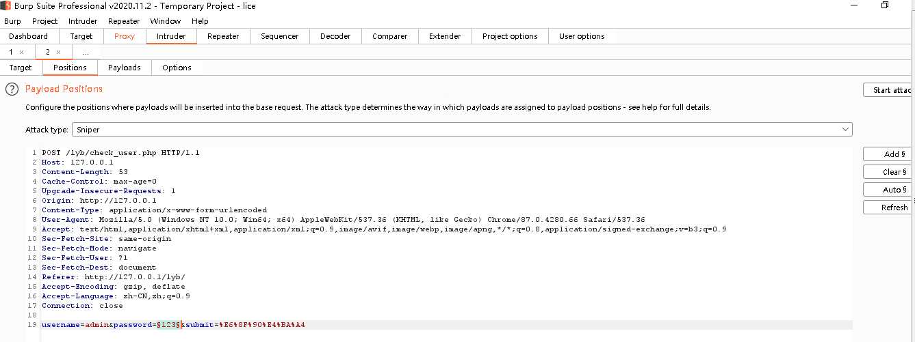Select Intruder attack tab 1
The image size is (915, 342).
click(x=12, y=53)
